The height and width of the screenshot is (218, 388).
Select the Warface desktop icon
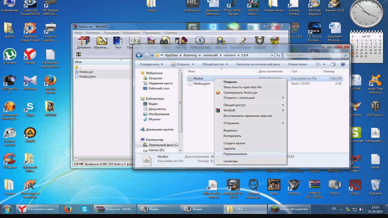pyautogui.click(x=294, y=187)
